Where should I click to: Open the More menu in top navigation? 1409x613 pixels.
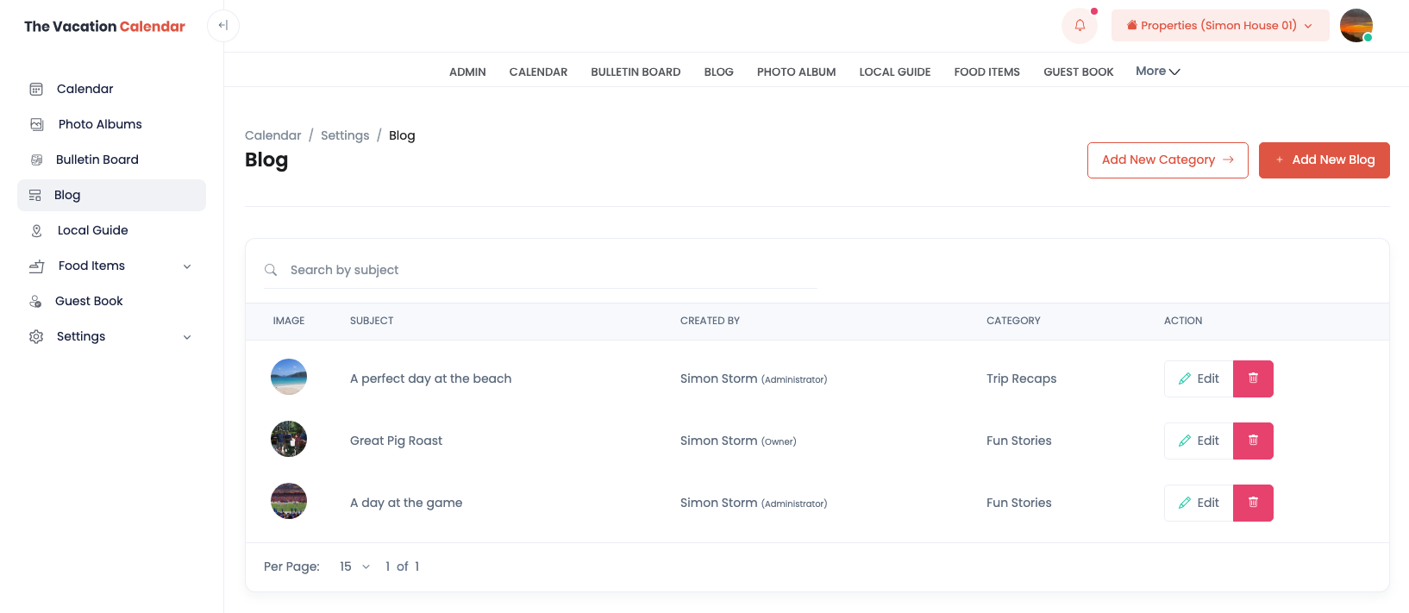coord(1157,72)
